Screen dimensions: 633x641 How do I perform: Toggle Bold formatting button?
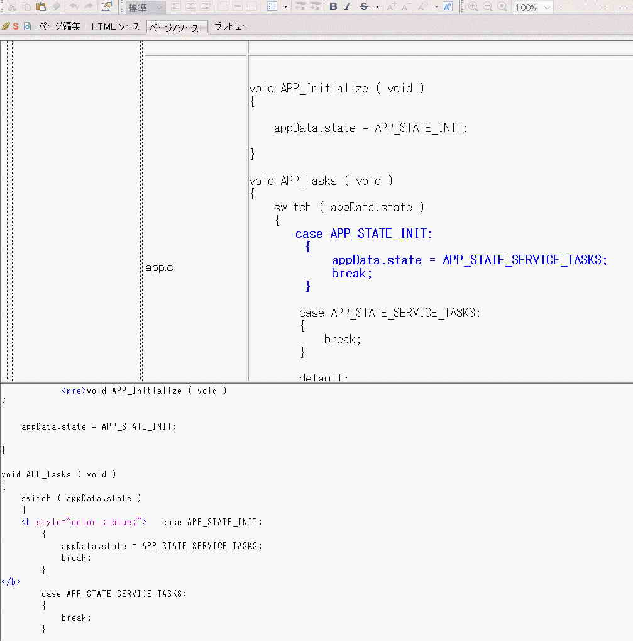point(333,7)
